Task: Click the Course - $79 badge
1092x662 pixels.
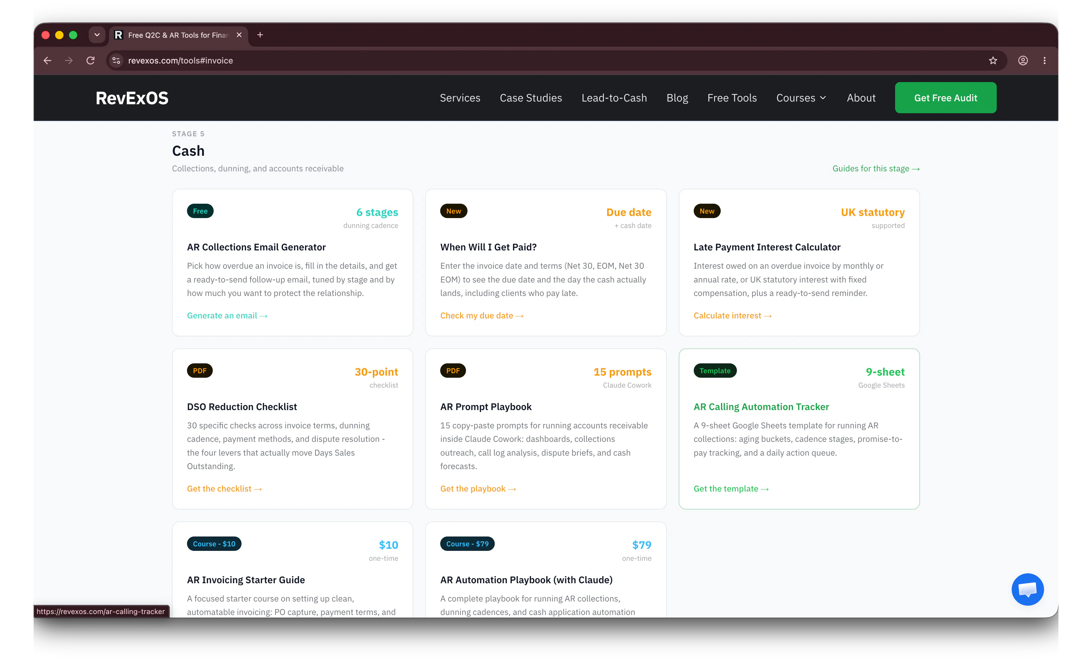Action: [x=467, y=544]
